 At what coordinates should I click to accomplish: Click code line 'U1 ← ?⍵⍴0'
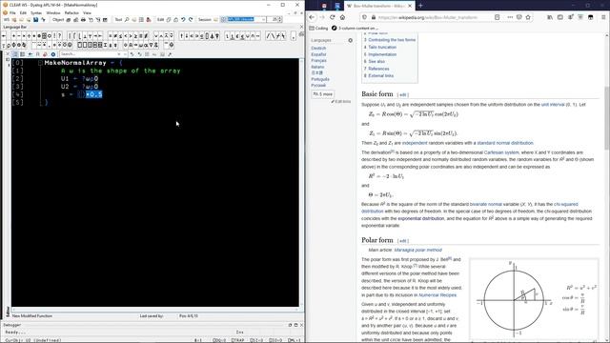[79, 78]
